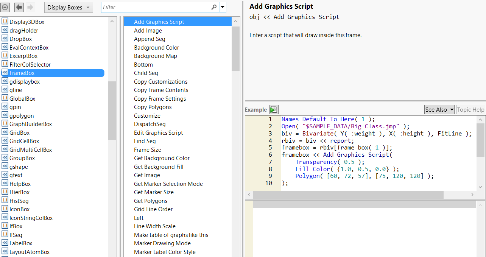Expand the Filter options dropdown arrow
This screenshot has width=486, height=257.
[223, 7]
